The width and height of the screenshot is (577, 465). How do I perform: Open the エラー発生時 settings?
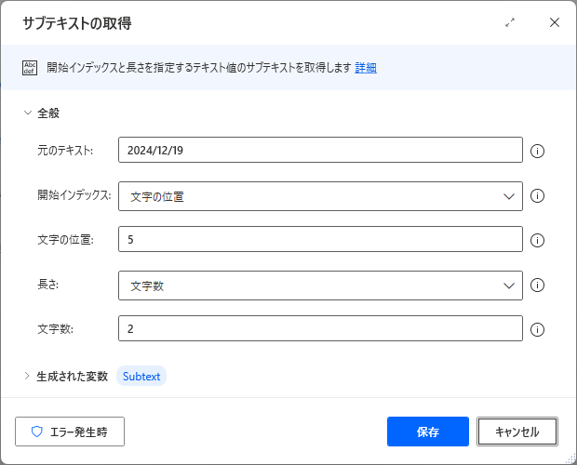[70, 432]
